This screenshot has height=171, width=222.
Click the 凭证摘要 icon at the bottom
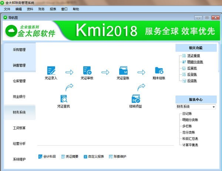click(x=63, y=157)
